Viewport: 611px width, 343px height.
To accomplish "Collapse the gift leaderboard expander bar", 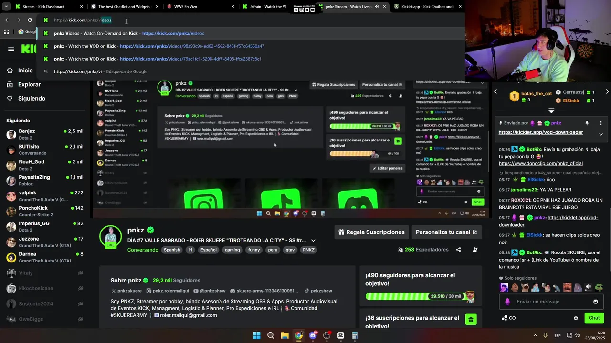I will click(551, 111).
